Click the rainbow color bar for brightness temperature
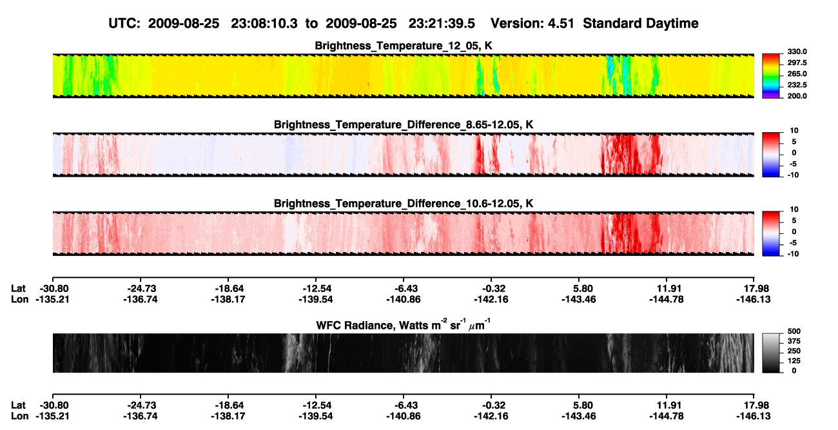This screenshot has height=430, width=838. click(770, 75)
